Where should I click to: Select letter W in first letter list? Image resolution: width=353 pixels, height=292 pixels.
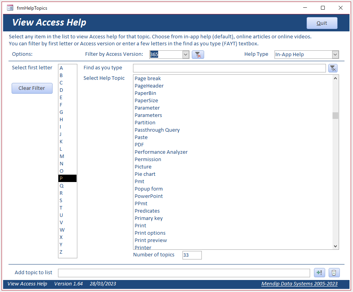click(67, 230)
